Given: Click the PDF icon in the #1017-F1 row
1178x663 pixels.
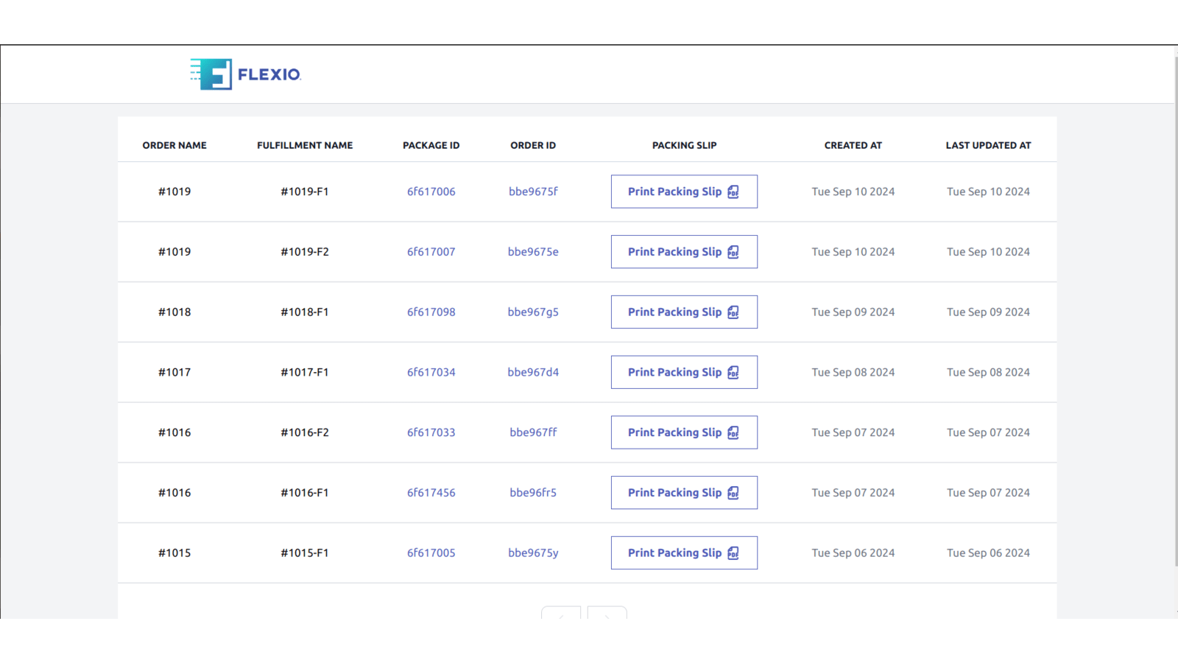Looking at the screenshot, I should 733,372.
